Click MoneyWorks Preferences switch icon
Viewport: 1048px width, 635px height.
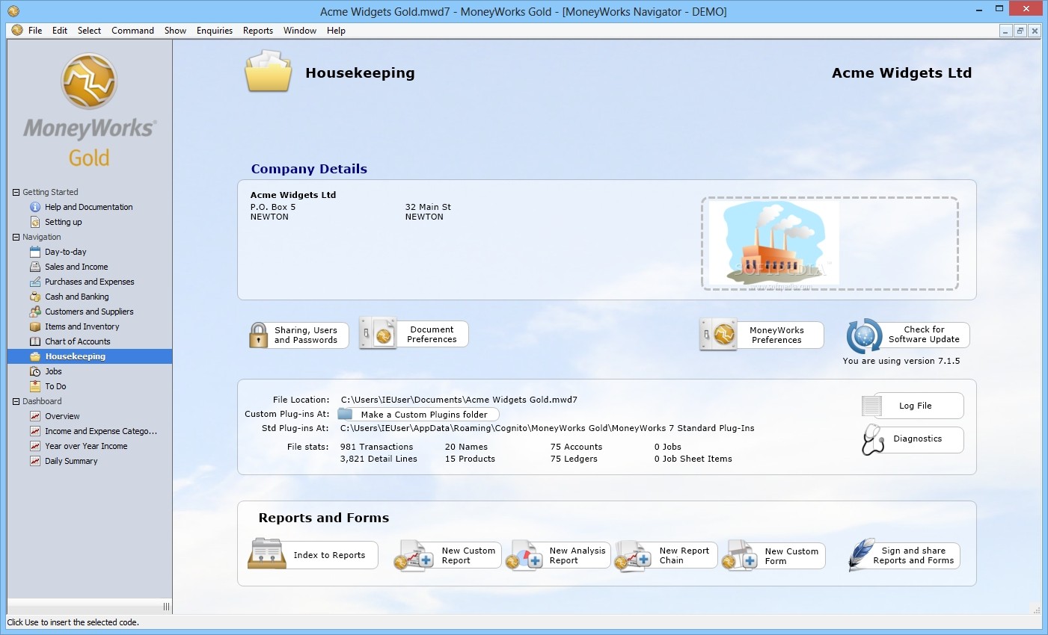pyautogui.click(x=718, y=334)
